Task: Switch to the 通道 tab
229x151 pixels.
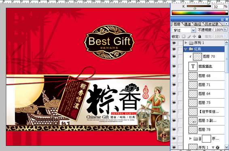Action: tap(187, 24)
